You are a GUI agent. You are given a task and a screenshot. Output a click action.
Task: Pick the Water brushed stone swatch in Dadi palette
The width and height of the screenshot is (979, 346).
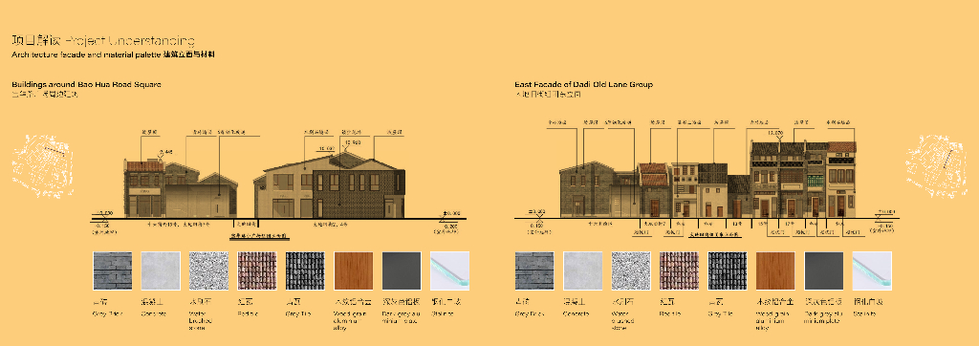pyautogui.click(x=631, y=270)
